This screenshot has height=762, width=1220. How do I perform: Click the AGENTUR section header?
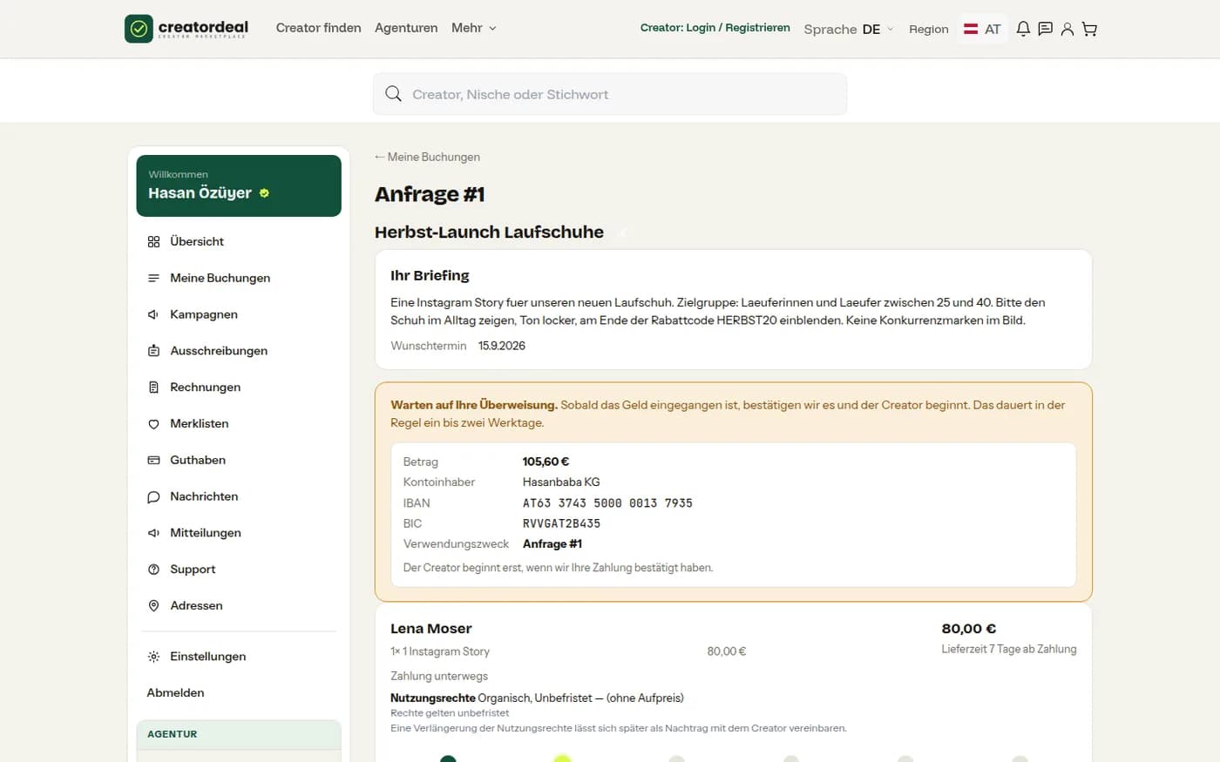coord(239,734)
